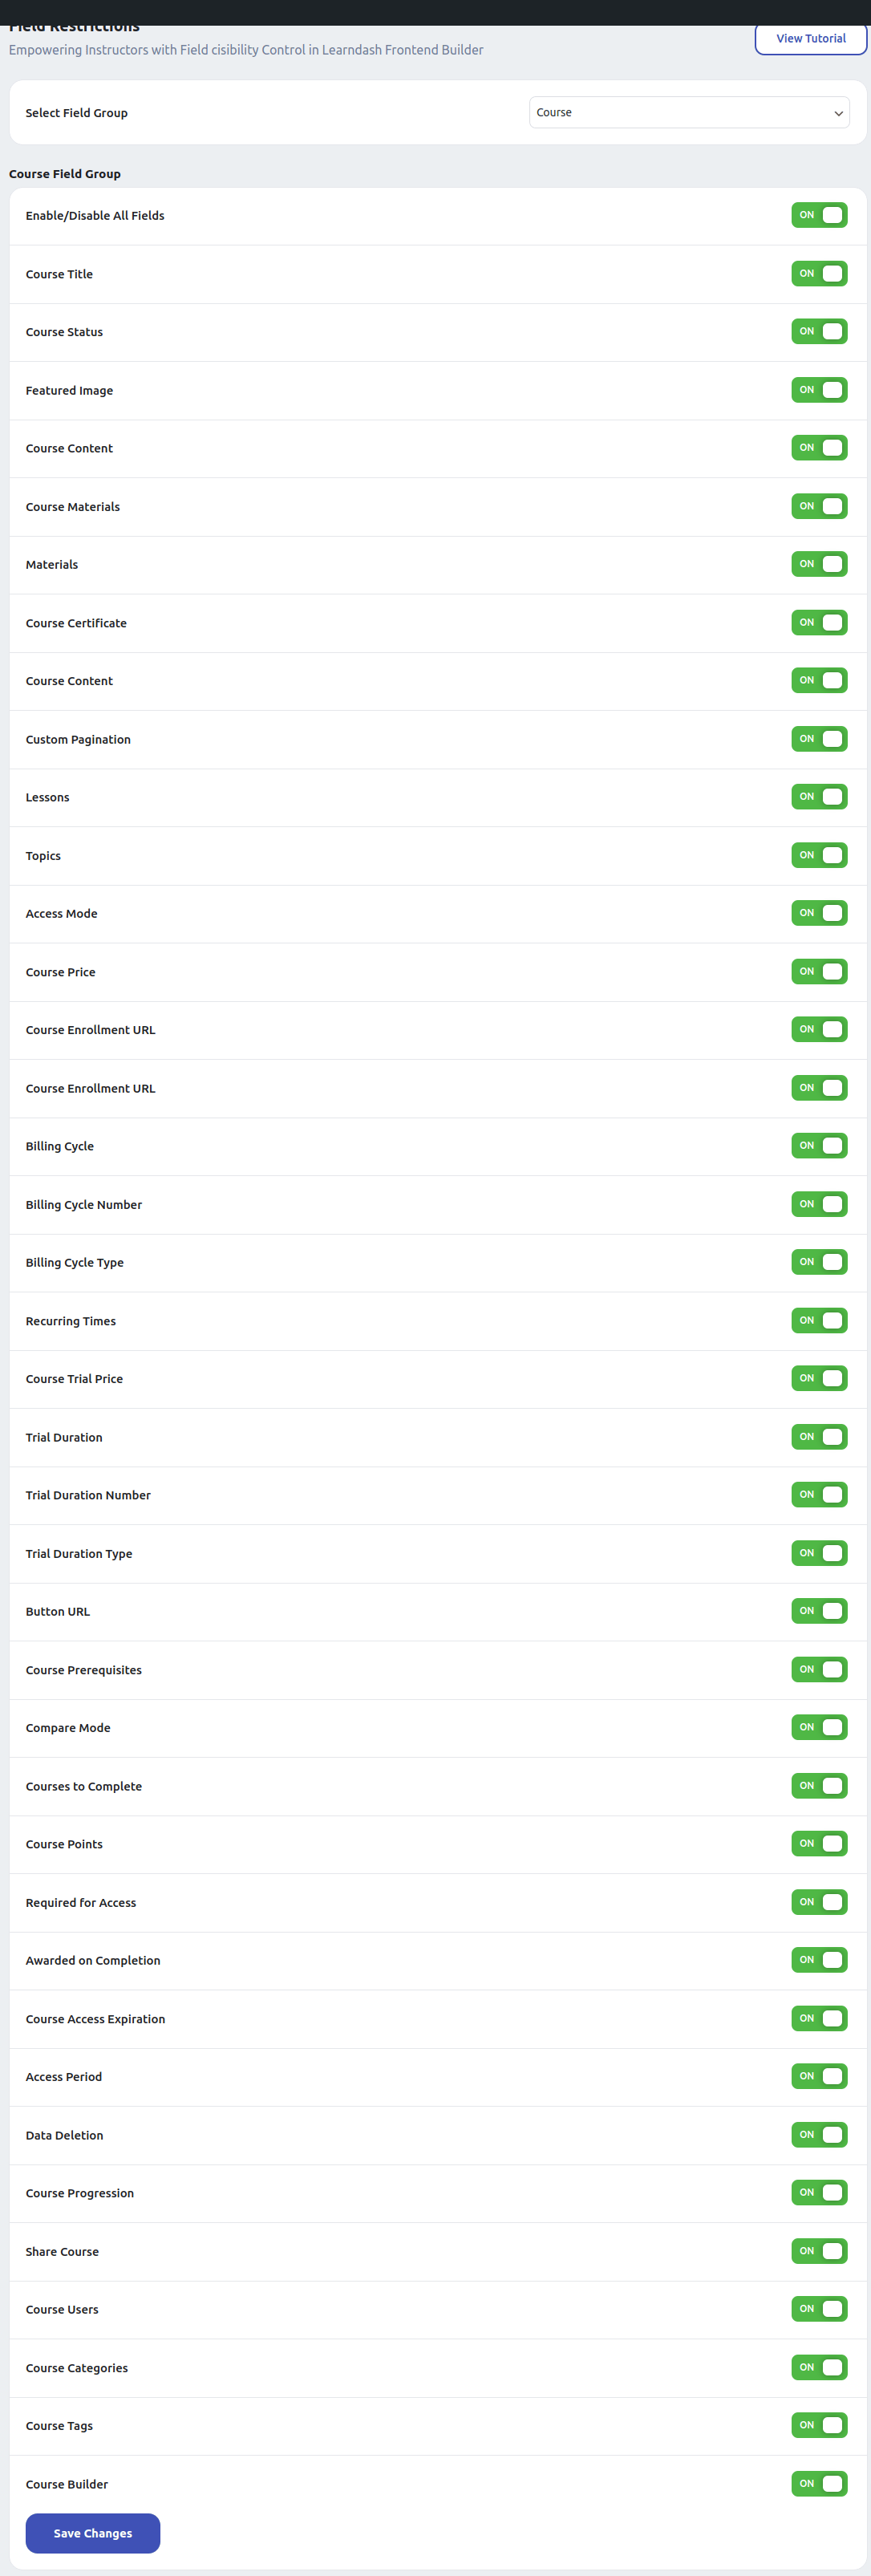The height and width of the screenshot is (2576, 871).
Task: Toggle the Course Price field
Action: (x=819, y=972)
